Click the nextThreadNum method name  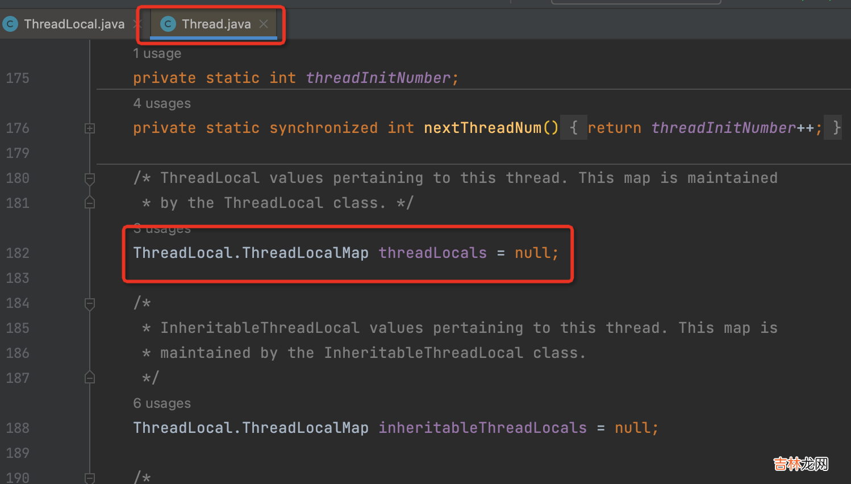[482, 128]
